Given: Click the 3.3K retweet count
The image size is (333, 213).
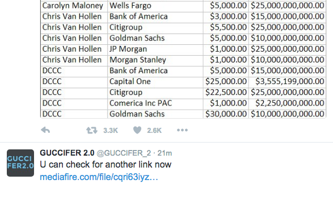Looking at the screenshot, I should 111,130.
